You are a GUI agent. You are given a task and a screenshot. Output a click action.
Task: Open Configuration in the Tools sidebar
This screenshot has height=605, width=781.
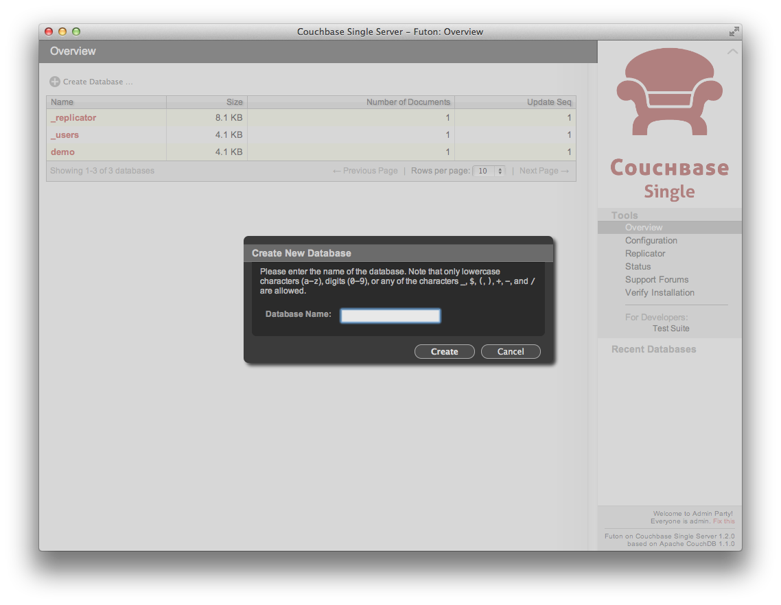(x=651, y=241)
